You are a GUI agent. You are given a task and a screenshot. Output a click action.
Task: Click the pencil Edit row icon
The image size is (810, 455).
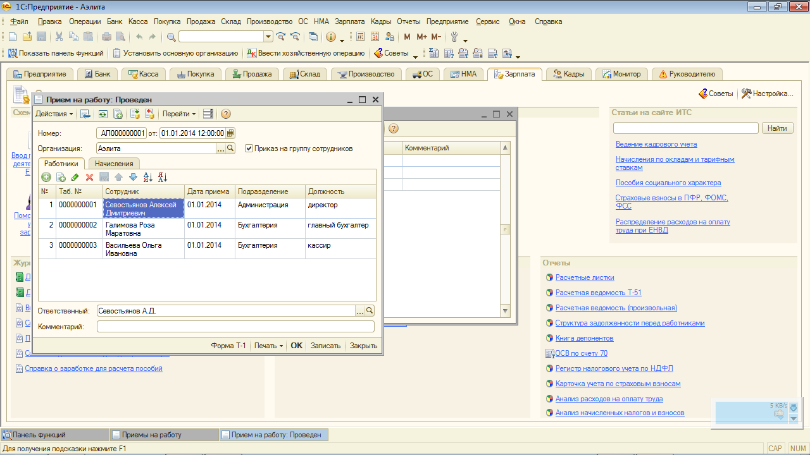pos(75,178)
